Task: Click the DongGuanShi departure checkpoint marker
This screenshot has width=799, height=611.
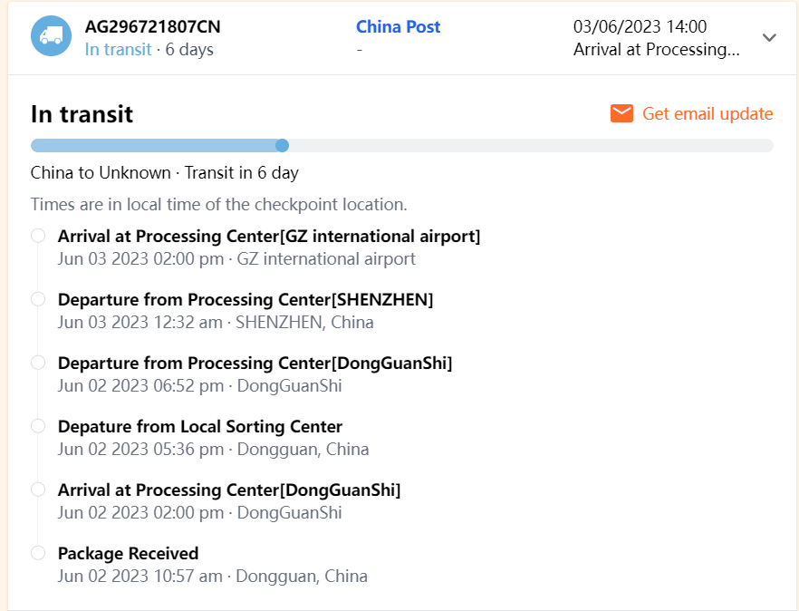Action: [38, 363]
